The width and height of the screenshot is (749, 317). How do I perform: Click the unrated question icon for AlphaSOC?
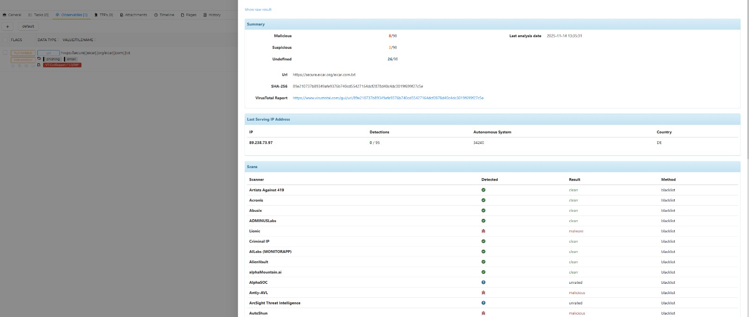pos(483,282)
